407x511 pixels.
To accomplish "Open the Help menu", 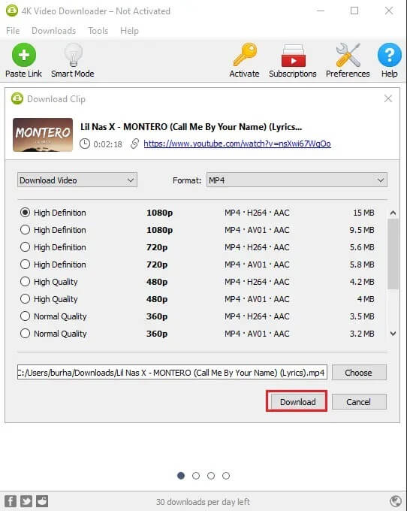I will click(129, 31).
